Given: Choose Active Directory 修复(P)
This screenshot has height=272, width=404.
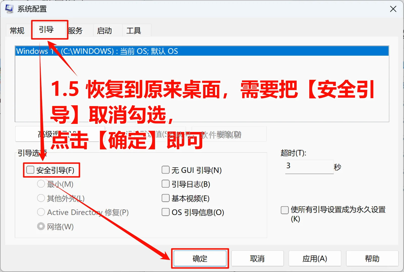Looking at the screenshot, I should pos(41,212).
